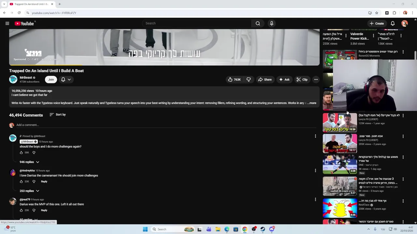Click the Windows taskbar Search box
This screenshot has width=417, height=234.
[x=173, y=229]
